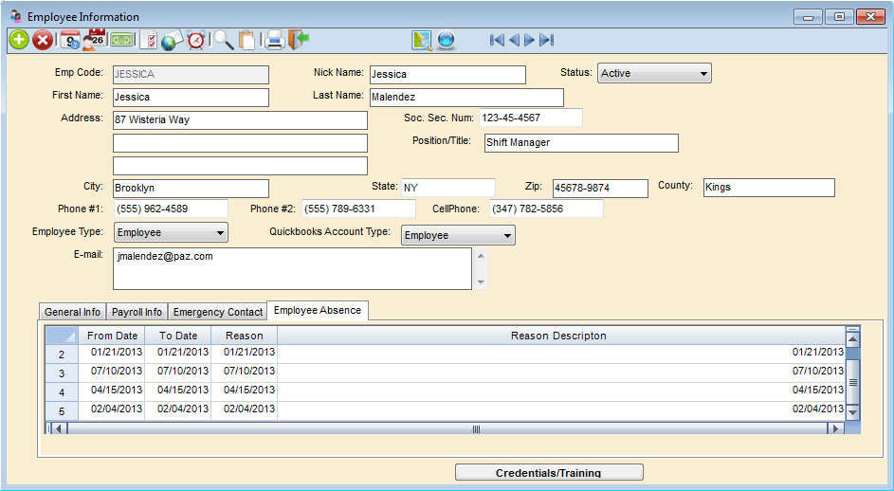Select absence table row 5 header
Image resolution: width=894 pixels, height=491 pixels.
click(x=62, y=411)
